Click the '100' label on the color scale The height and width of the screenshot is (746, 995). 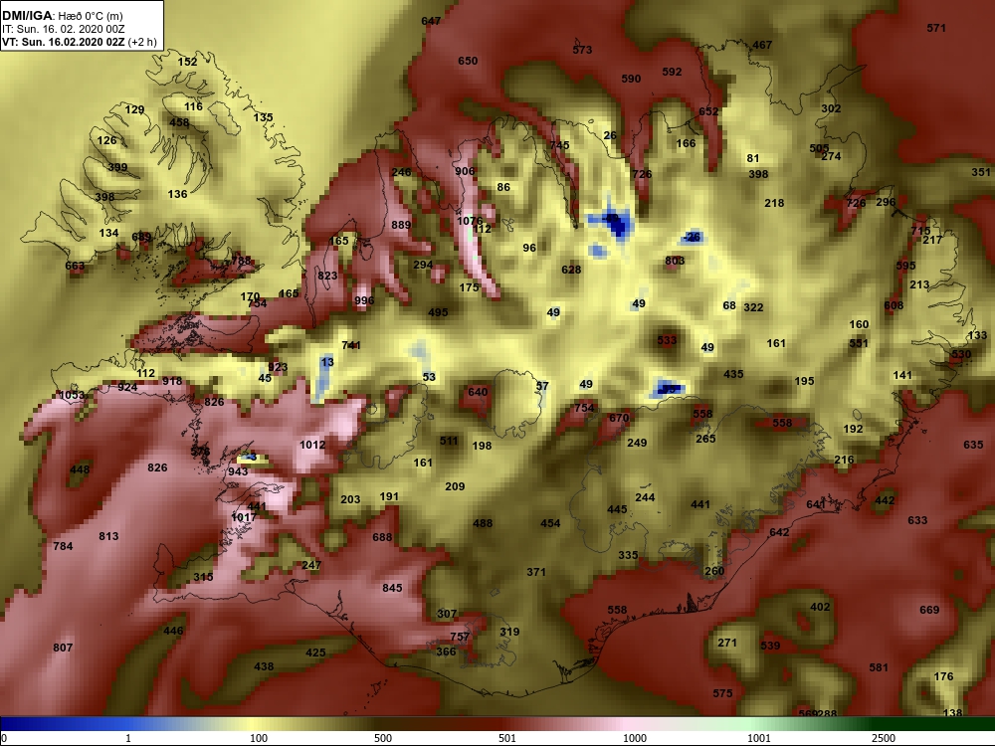click(x=259, y=738)
